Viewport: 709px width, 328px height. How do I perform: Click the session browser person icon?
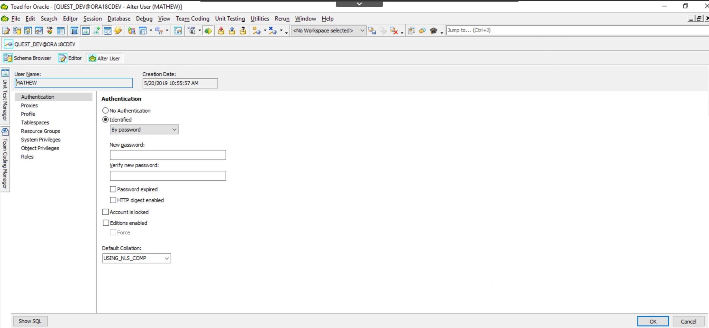tap(39, 30)
